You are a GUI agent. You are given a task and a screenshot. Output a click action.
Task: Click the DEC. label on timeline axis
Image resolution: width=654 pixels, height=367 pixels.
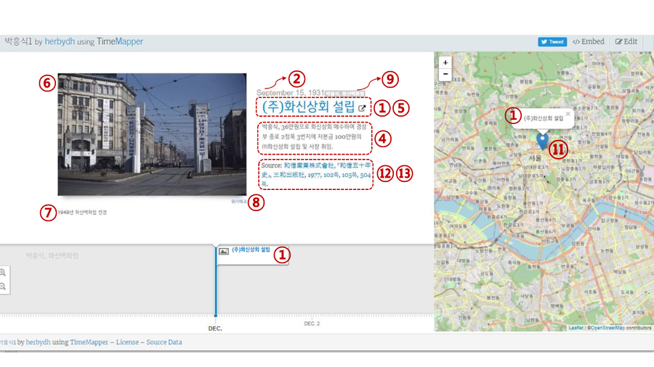(x=215, y=329)
